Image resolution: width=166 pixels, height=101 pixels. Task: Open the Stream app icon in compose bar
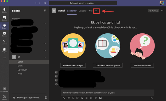click(91, 98)
